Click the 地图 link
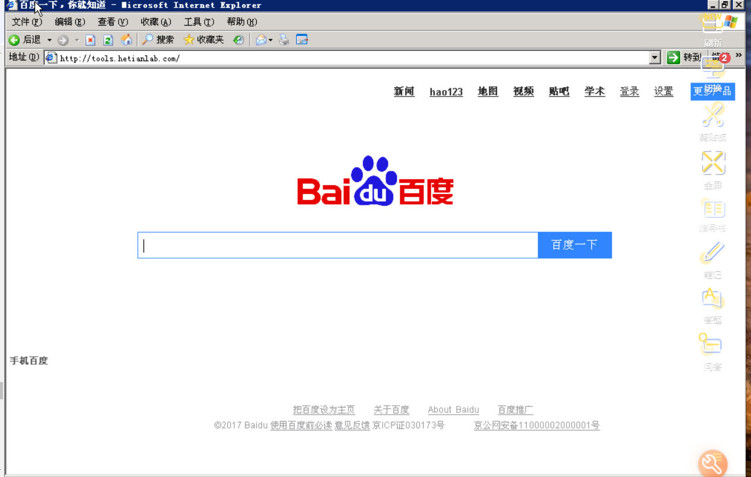This screenshot has width=751, height=477. [x=488, y=91]
